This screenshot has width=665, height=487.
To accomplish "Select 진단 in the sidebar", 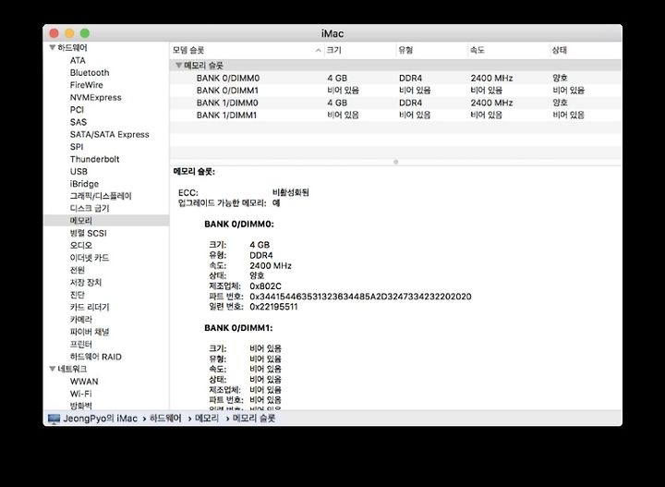I will [78, 295].
